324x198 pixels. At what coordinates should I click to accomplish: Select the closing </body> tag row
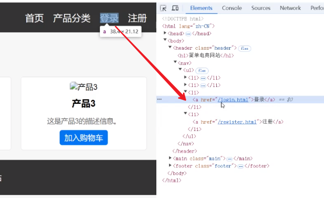pos(177,173)
